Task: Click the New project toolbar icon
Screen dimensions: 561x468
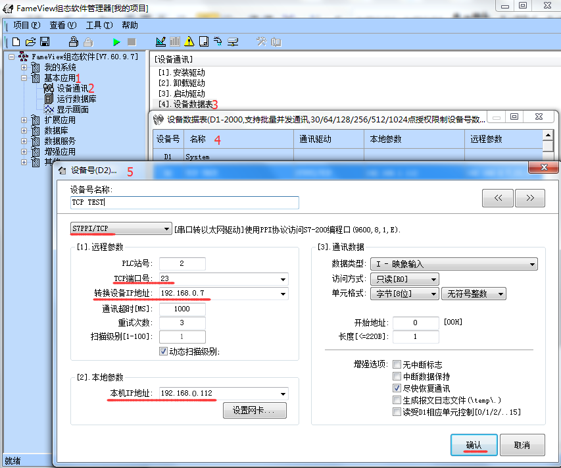Action: pos(16,41)
